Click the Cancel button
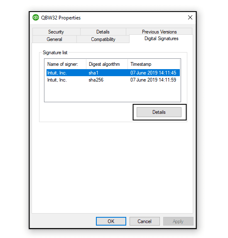228x238 pixels. pos(145,221)
